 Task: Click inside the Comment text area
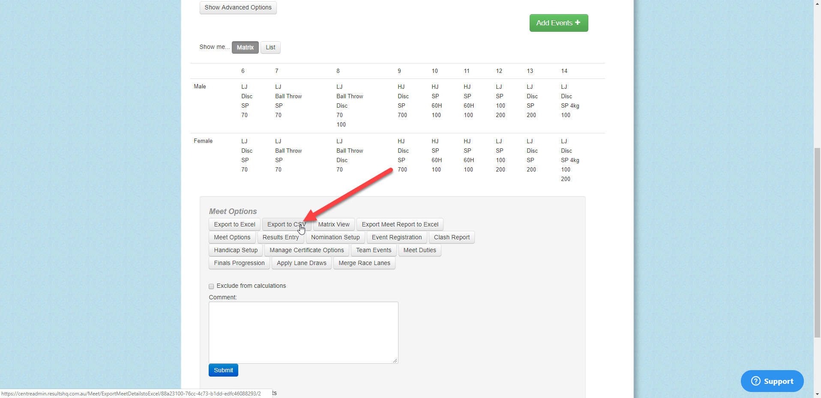coord(303,332)
